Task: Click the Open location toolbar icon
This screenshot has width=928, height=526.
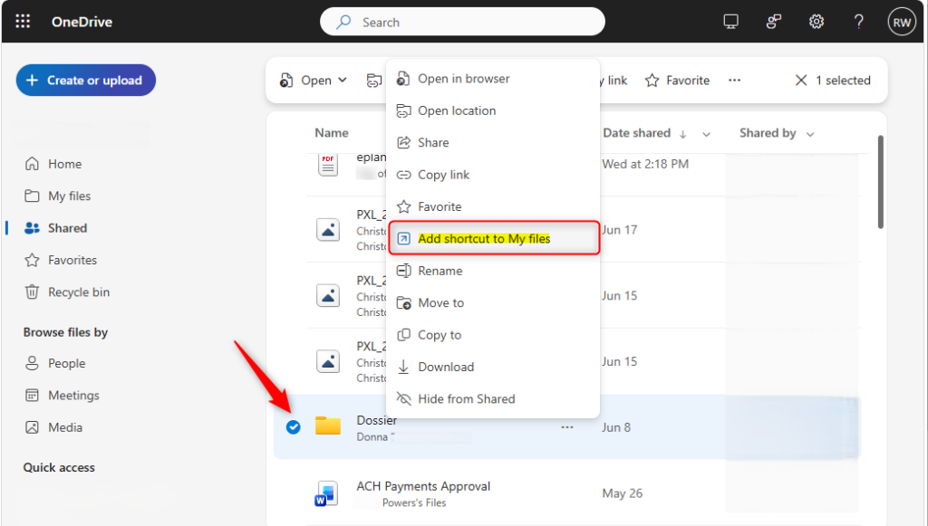Action: [374, 81]
